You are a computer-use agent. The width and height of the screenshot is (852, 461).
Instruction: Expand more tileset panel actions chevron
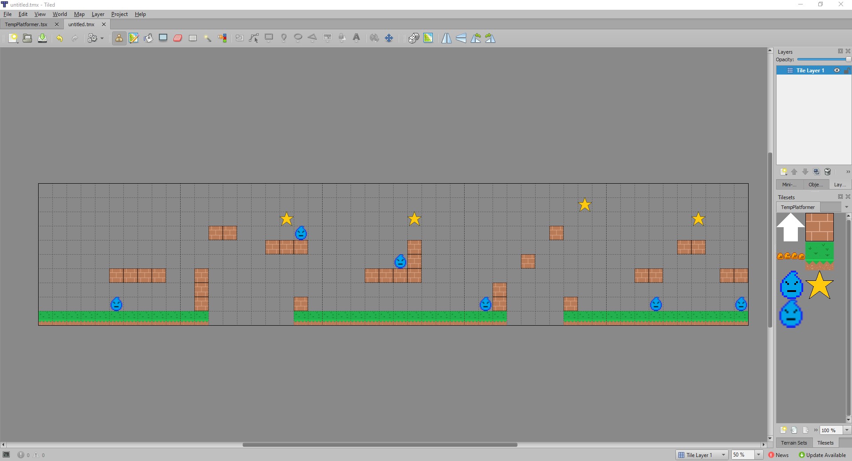tap(816, 430)
